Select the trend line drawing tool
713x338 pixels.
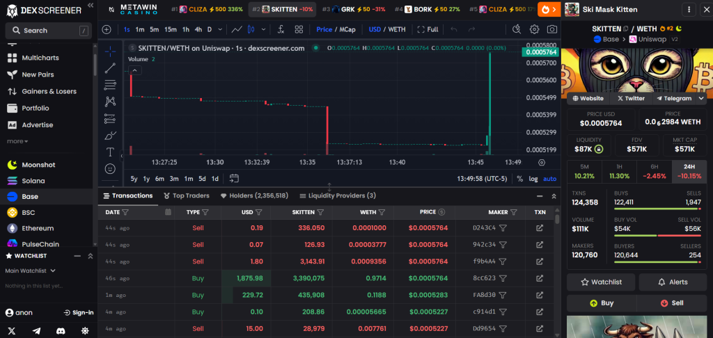110,68
